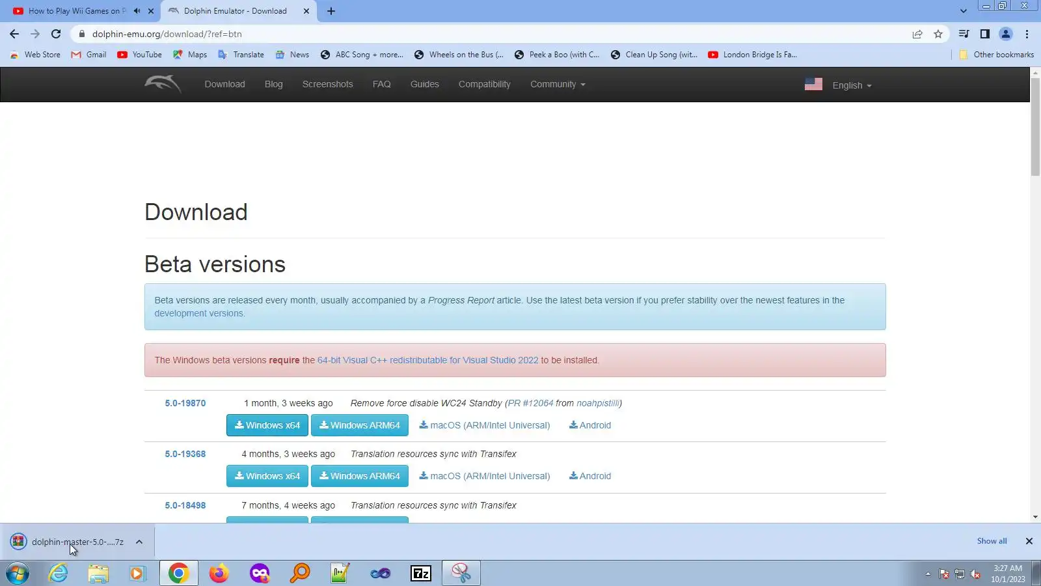Close the How to Play Wii Games tab
The width and height of the screenshot is (1041, 586).
pyautogui.click(x=151, y=11)
